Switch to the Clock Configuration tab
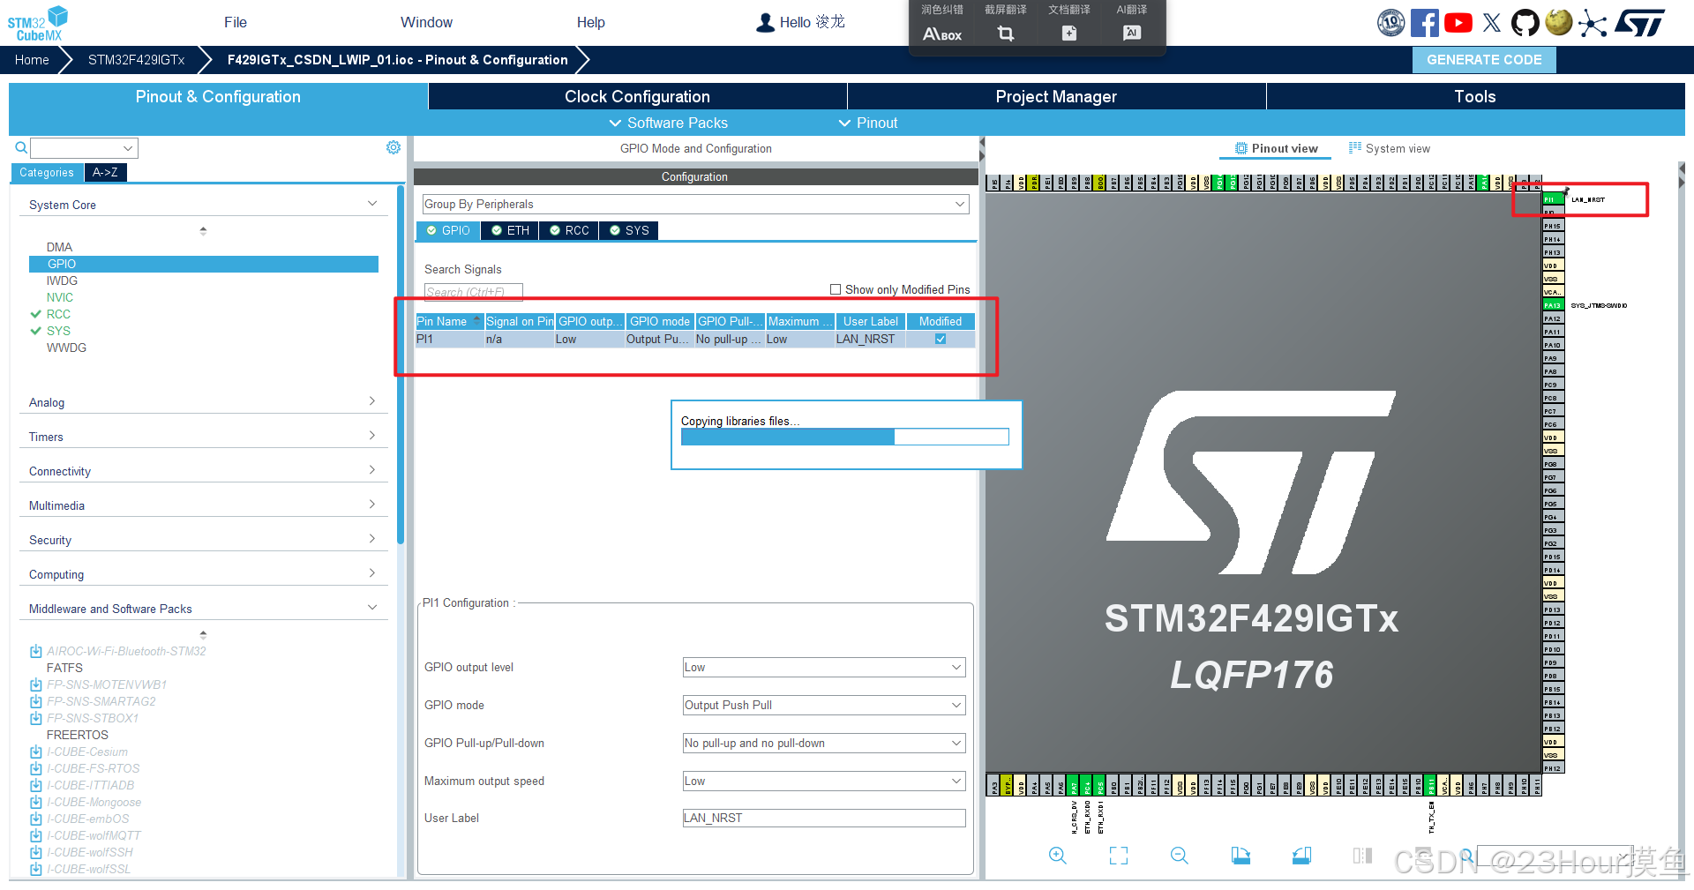The width and height of the screenshot is (1694, 890). 636,96
